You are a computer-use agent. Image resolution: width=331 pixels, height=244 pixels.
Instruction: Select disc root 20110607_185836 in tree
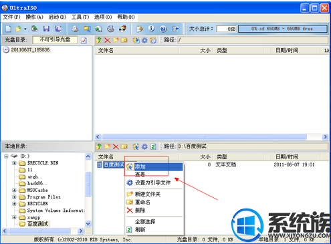[30, 49]
